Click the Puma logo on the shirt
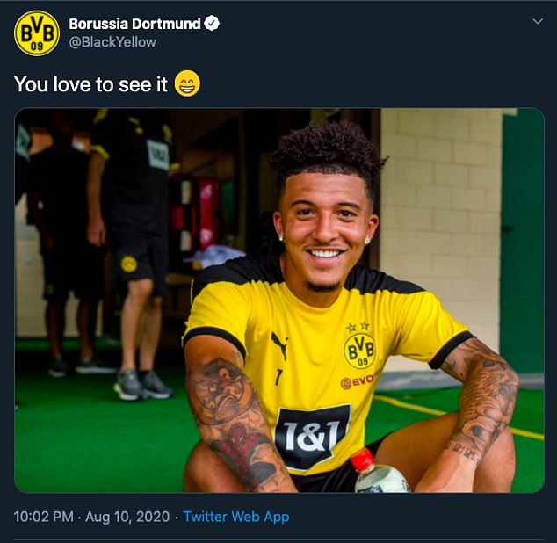 [x=280, y=345]
